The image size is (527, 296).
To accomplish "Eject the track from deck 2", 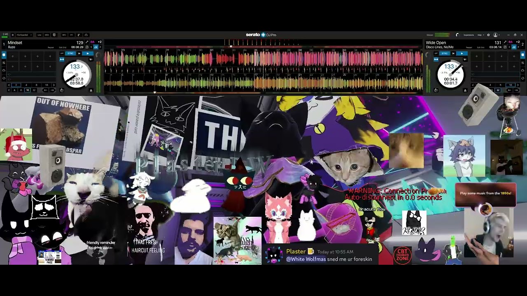I will click(465, 90).
